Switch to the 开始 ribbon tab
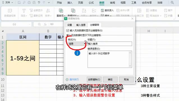Image resolution: width=179 pixels, height=101 pixels. tap(59, 3)
